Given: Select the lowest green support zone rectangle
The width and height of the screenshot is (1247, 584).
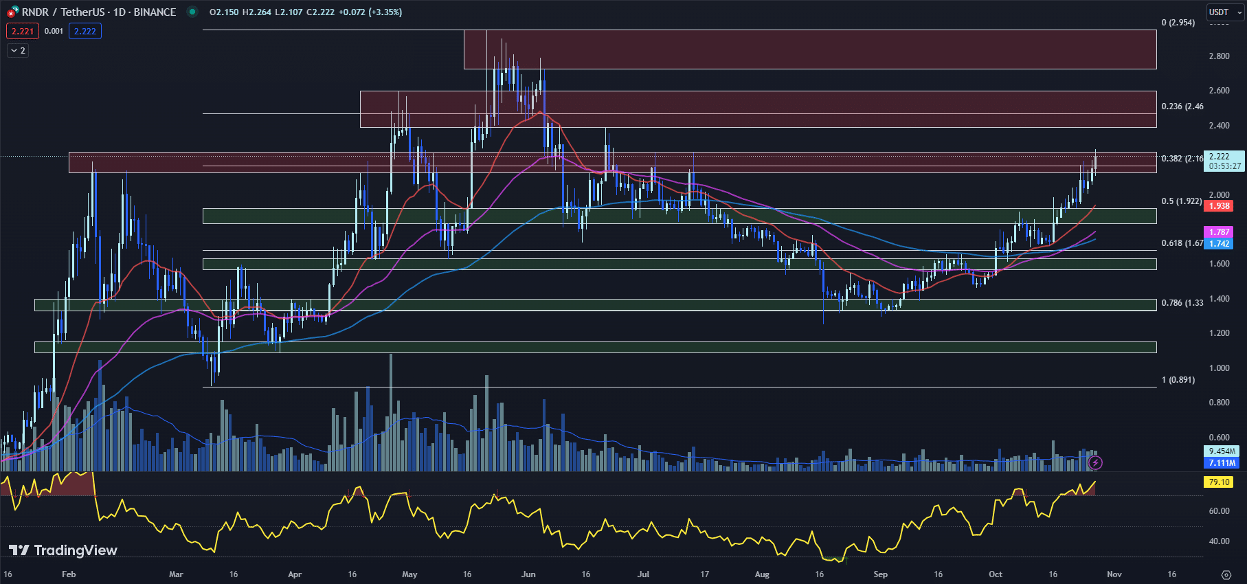Looking at the screenshot, I should point(596,347).
